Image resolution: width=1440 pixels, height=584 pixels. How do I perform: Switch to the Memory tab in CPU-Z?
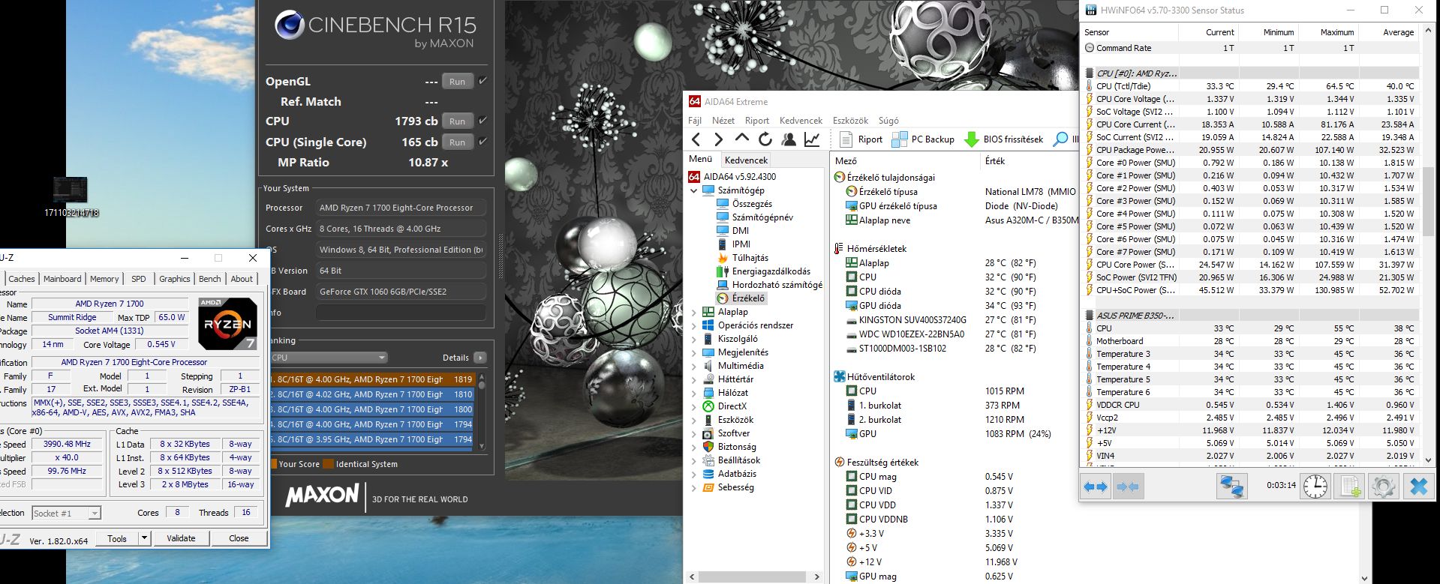tap(104, 279)
